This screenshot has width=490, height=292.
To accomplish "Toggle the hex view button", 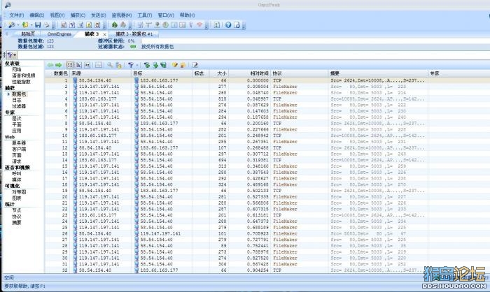I will tap(87, 65).
